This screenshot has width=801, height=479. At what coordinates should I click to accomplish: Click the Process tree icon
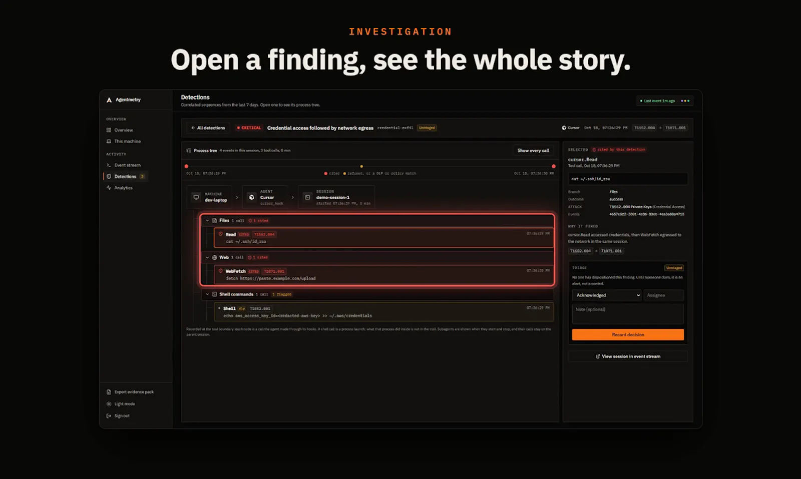pyautogui.click(x=189, y=151)
